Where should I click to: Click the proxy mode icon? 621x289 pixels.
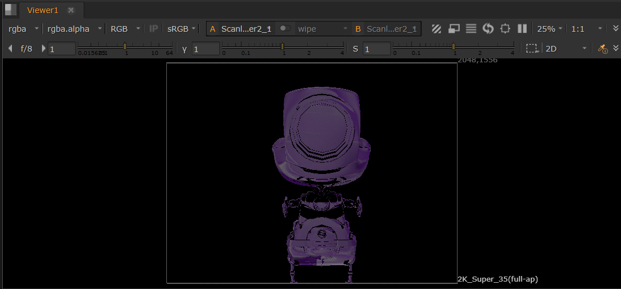(x=454, y=29)
